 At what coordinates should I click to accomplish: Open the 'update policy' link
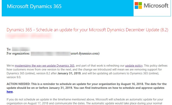tap(134, 66)
